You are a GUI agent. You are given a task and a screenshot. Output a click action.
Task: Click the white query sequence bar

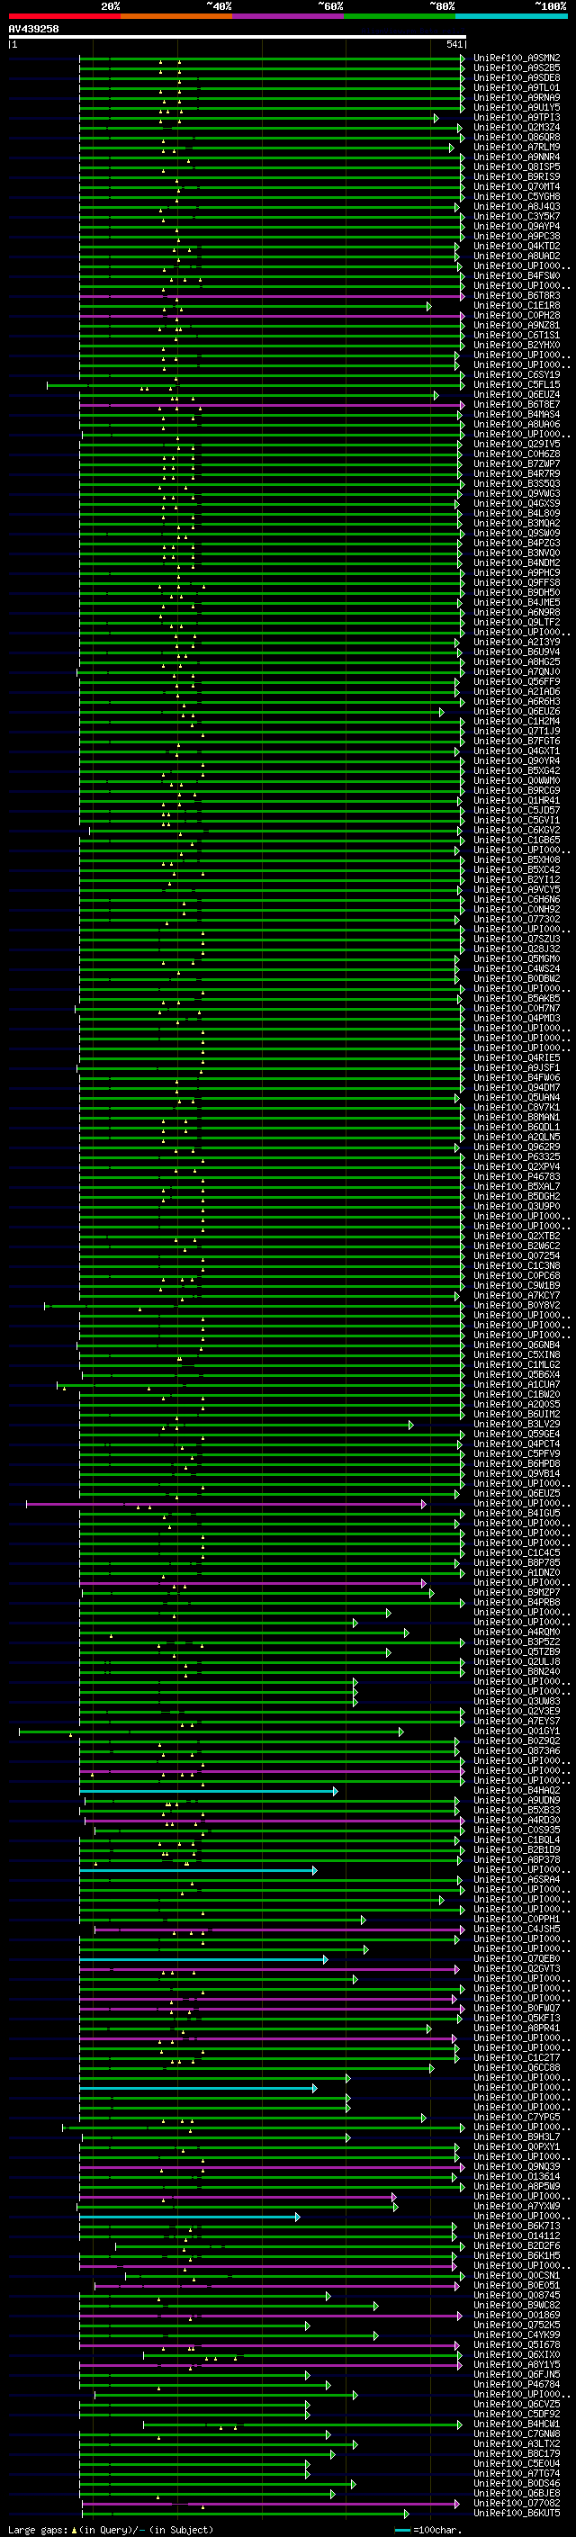point(238,38)
